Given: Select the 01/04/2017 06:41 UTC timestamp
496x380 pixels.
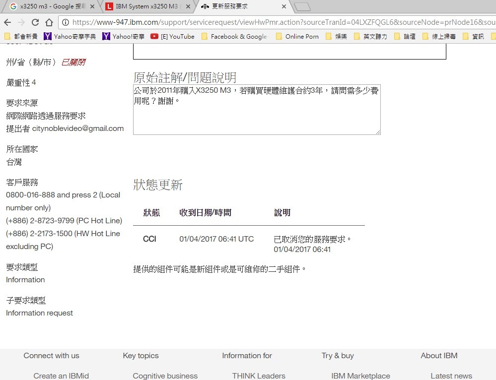Looking at the screenshot, I should [216, 239].
